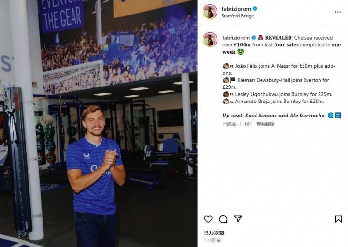Click the fabriziorom username in the caption
Viewport: 348px width, 247px height.
[235, 37]
